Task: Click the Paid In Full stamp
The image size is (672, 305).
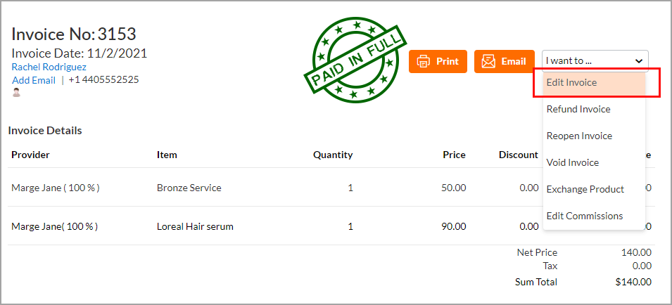Action: pyautogui.click(x=355, y=62)
